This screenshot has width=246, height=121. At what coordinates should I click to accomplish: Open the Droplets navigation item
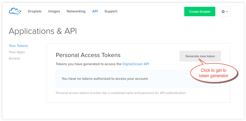tap(35, 11)
